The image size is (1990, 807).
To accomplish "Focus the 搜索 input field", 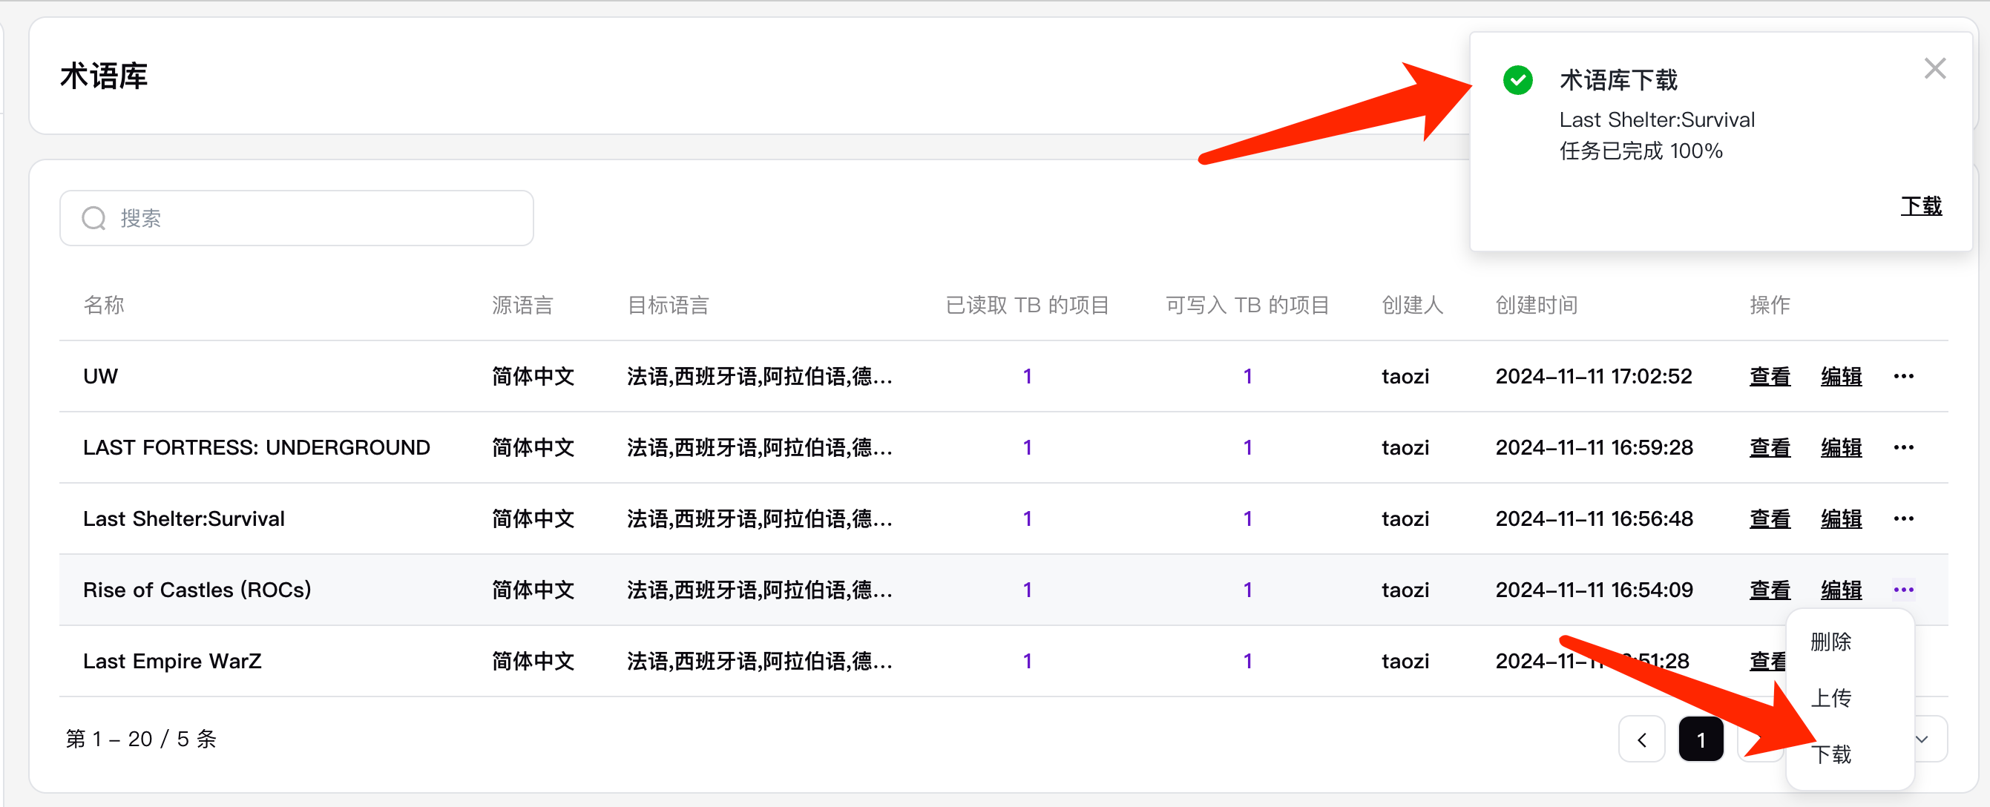I will pos(309,219).
